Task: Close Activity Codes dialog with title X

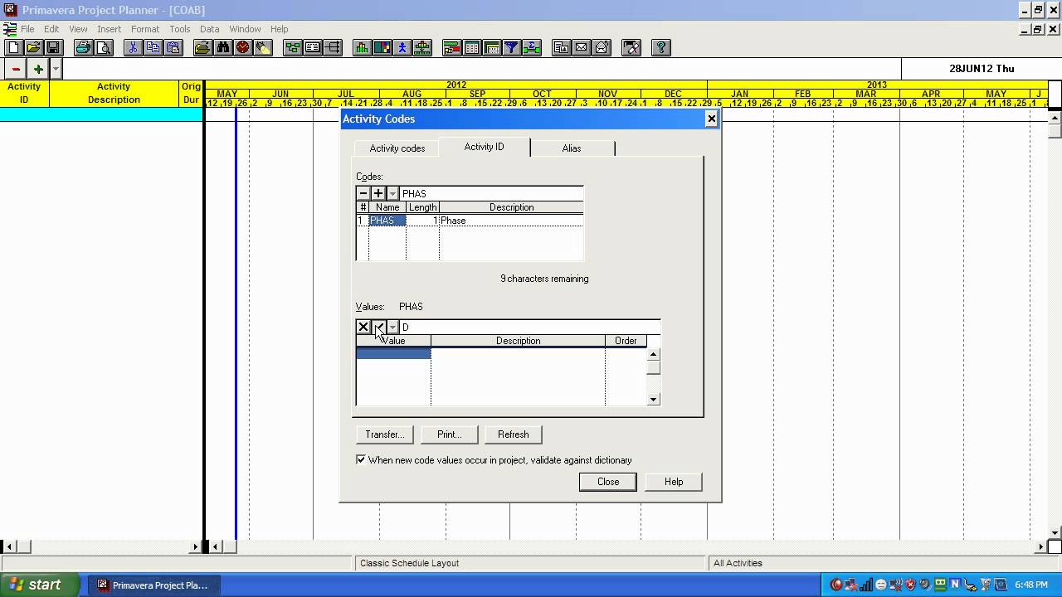Action: click(711, 119)
